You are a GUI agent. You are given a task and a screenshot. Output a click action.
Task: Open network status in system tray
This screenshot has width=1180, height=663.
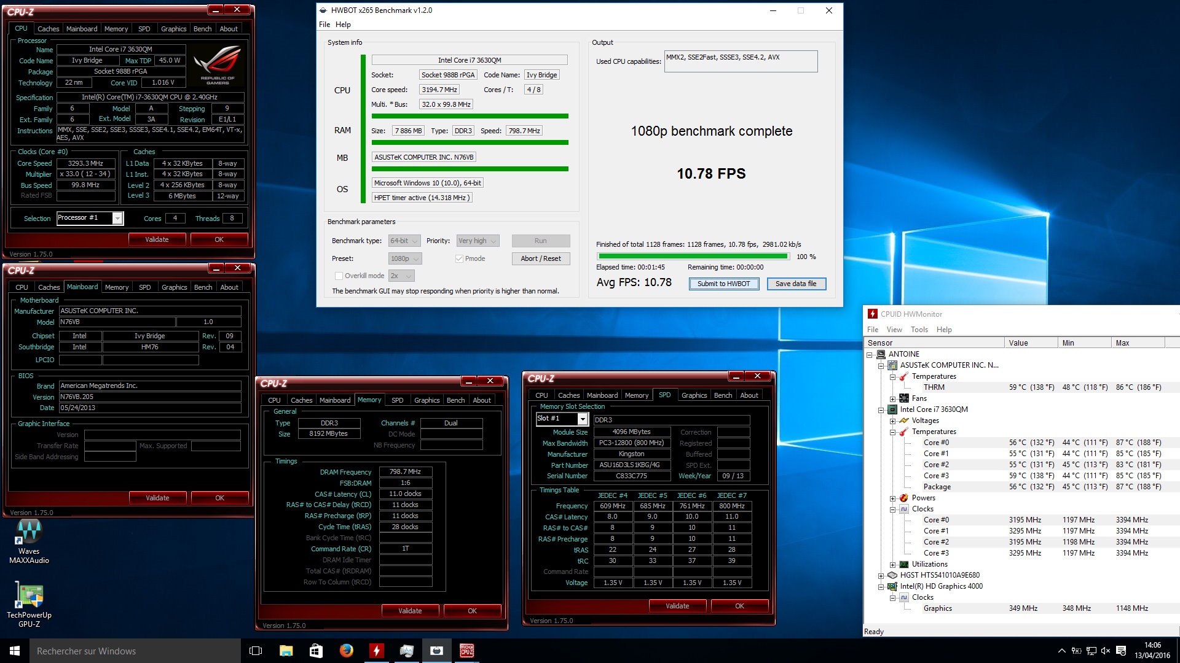(x=1091, y=651)
